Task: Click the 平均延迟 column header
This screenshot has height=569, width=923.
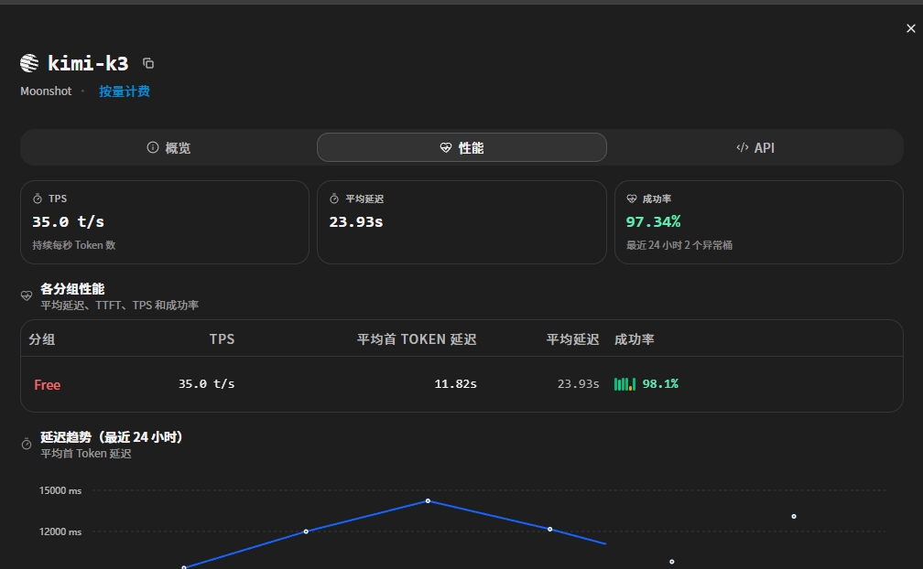Action: click(573, 339)
